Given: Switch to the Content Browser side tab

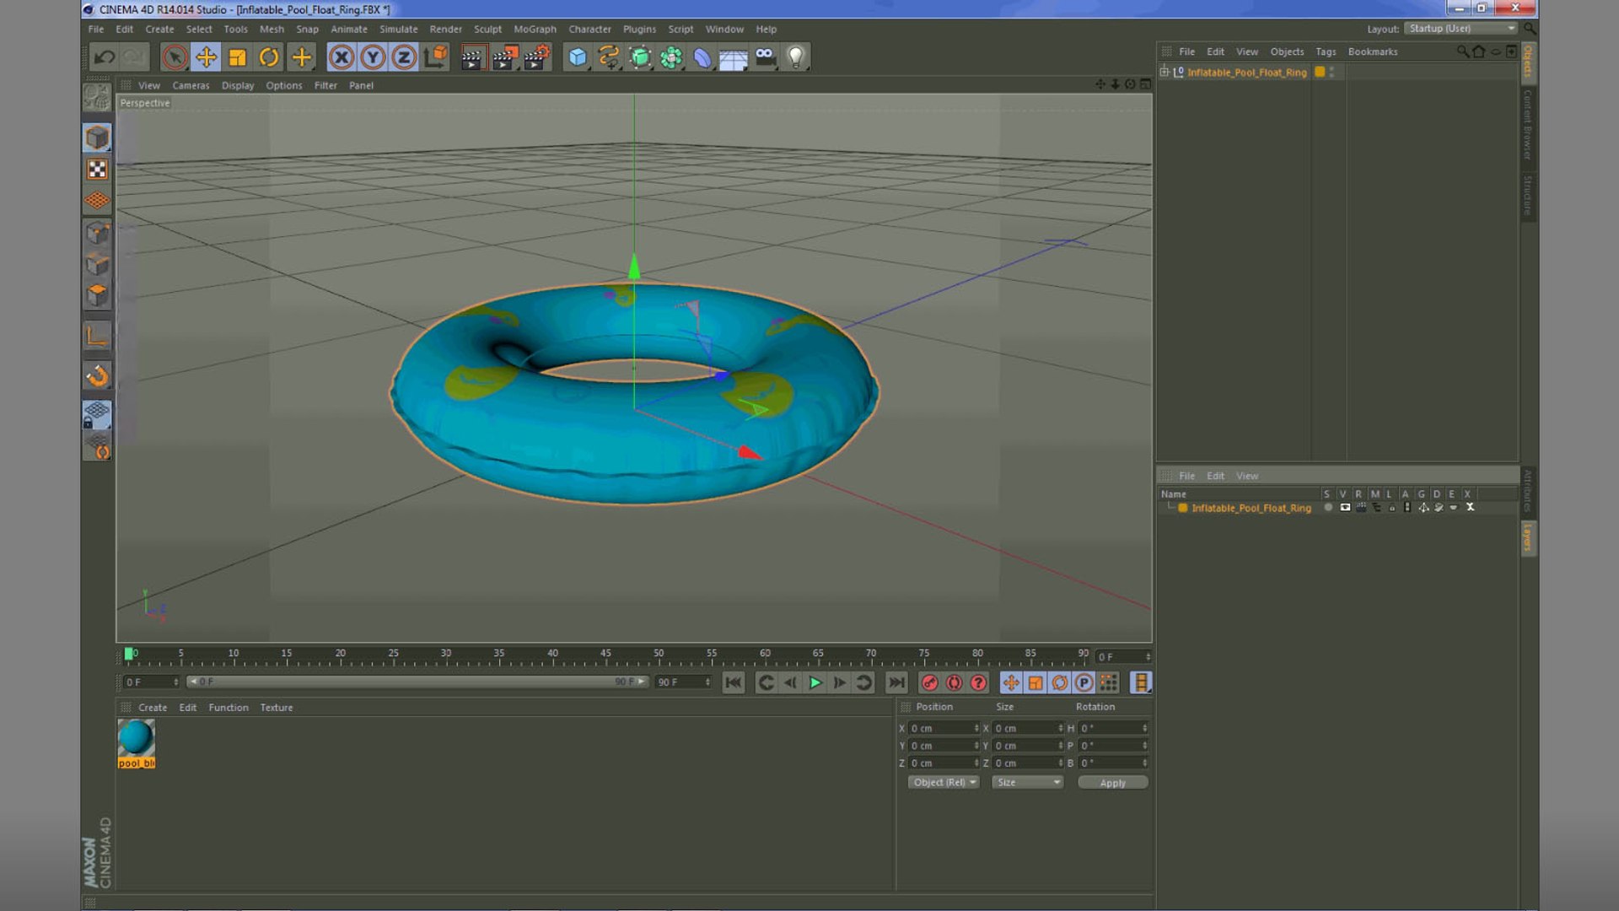Looking at the screenshot, I should (x=1527, y=126).
